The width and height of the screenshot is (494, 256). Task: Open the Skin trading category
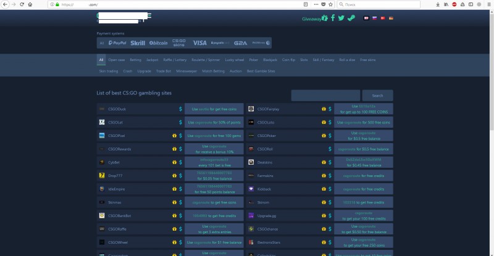[x=109, y=71]
